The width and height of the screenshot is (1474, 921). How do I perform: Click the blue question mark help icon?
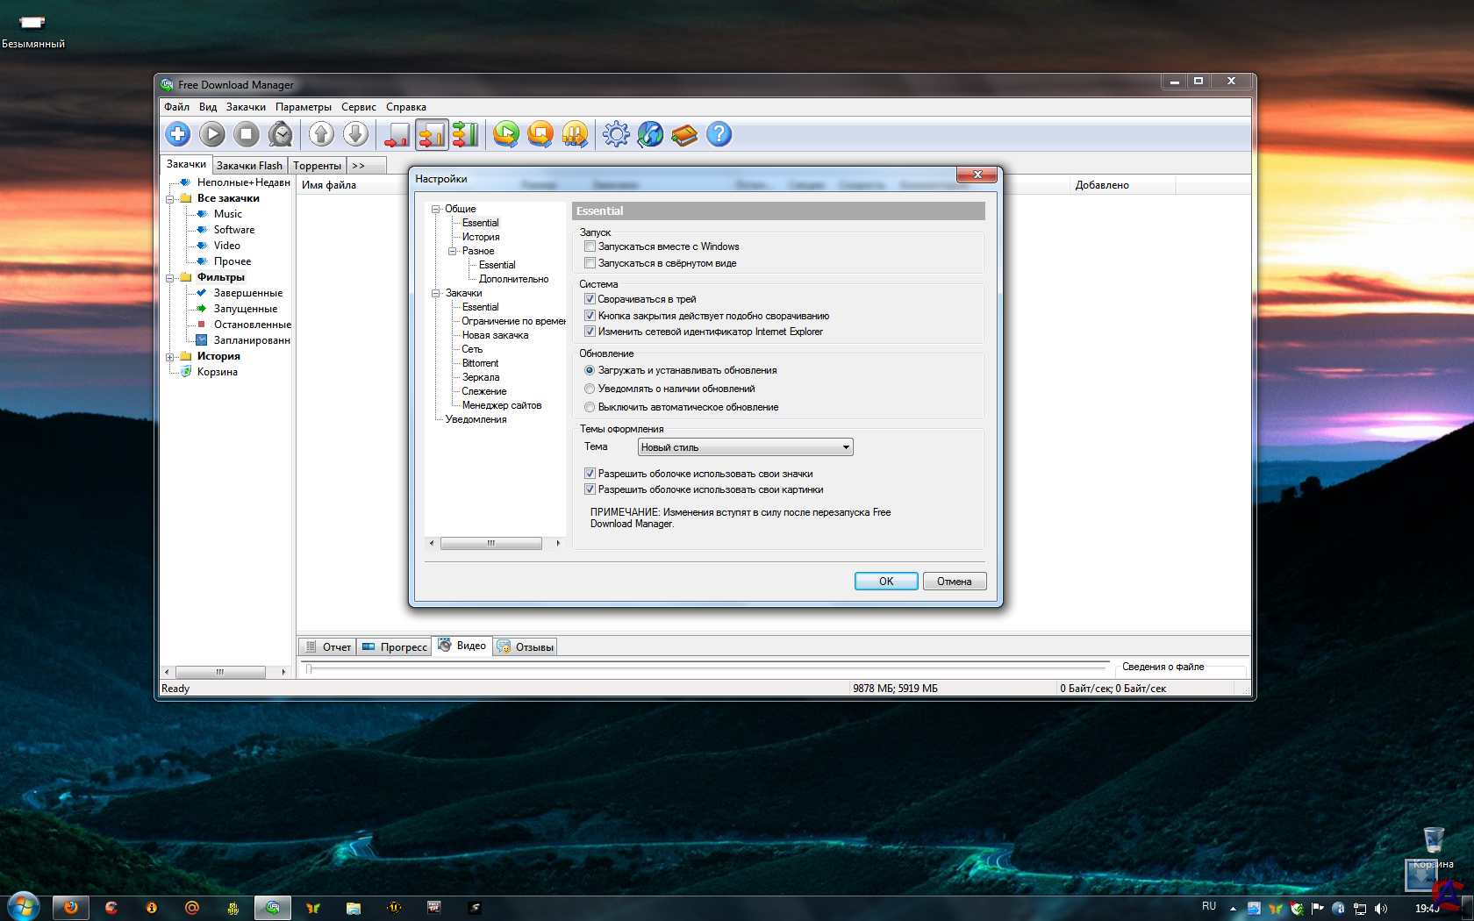719,134
